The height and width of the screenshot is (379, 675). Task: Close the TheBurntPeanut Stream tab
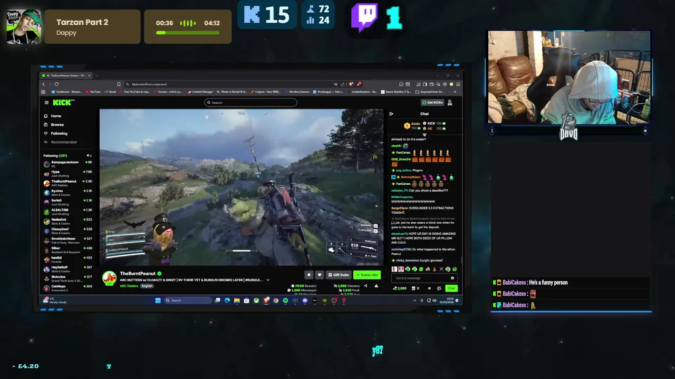(89, 75)
